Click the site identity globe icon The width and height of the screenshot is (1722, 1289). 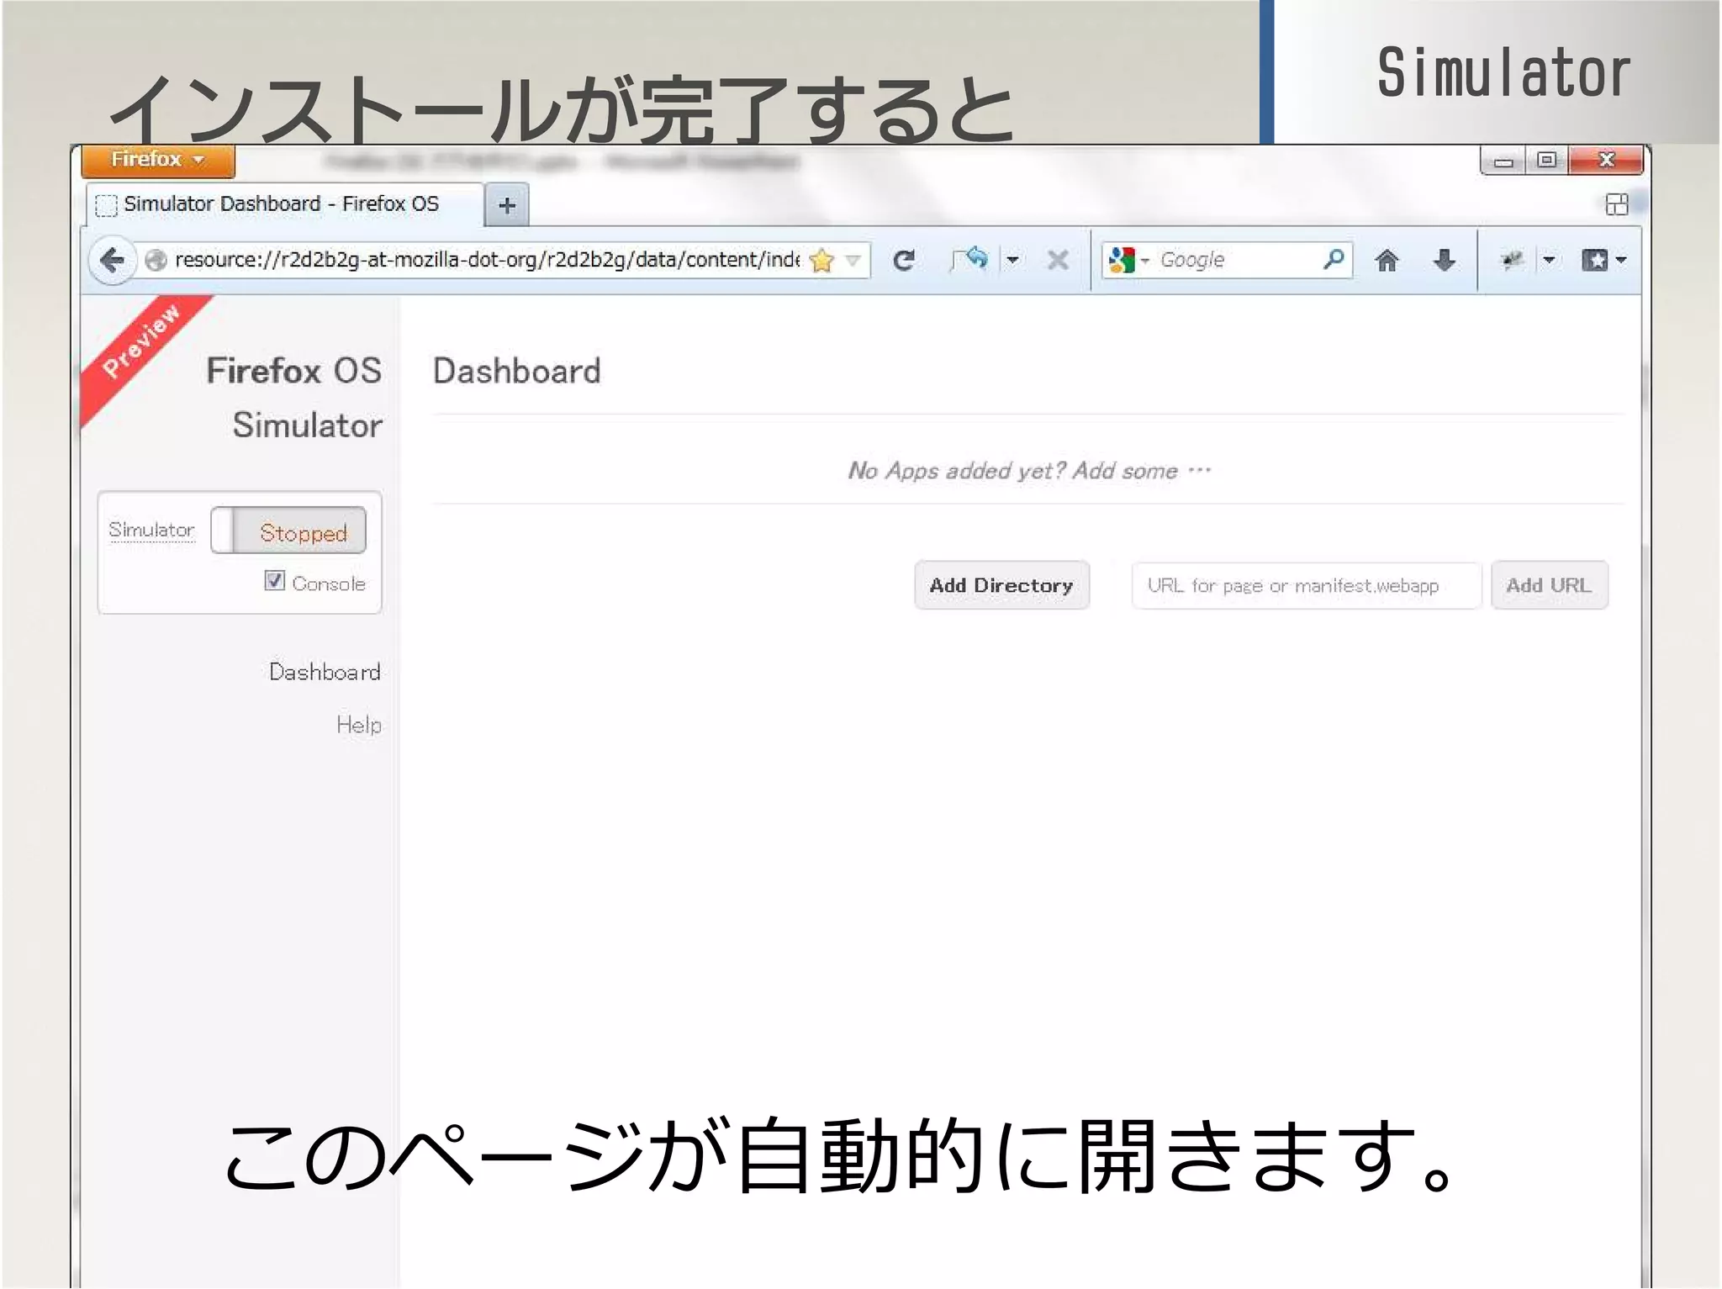point(156,261)
